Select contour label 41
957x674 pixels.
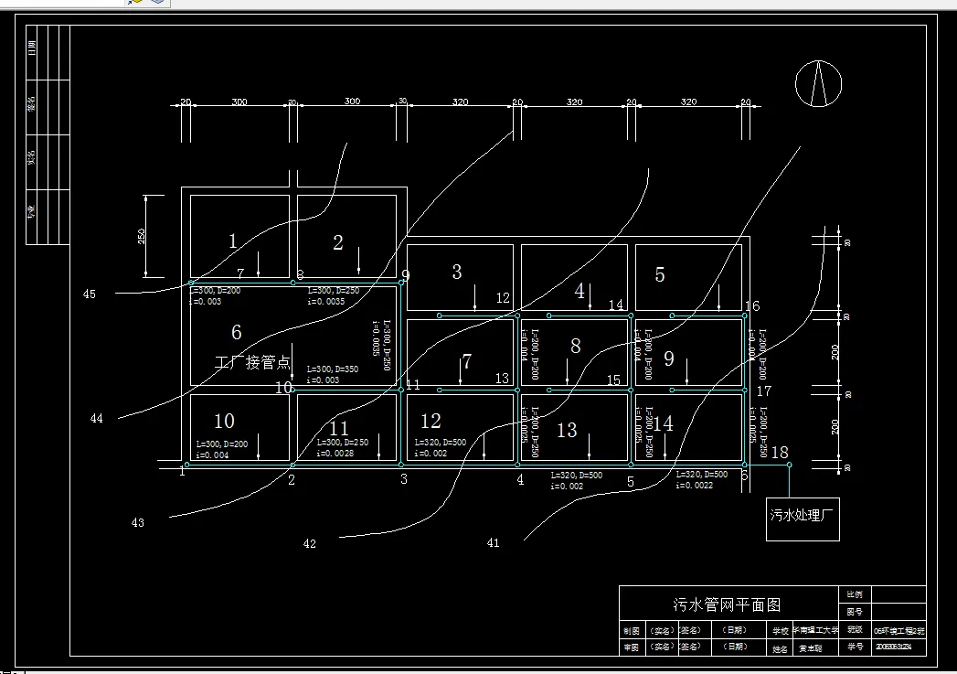point(494,542)
